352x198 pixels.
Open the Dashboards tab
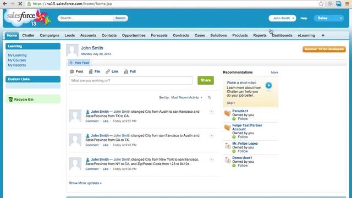[x=282, y=35]
